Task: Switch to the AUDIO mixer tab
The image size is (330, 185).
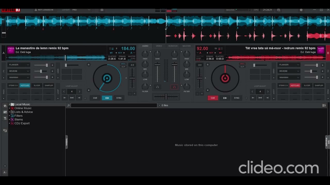Action: click(x=145, y=46)
